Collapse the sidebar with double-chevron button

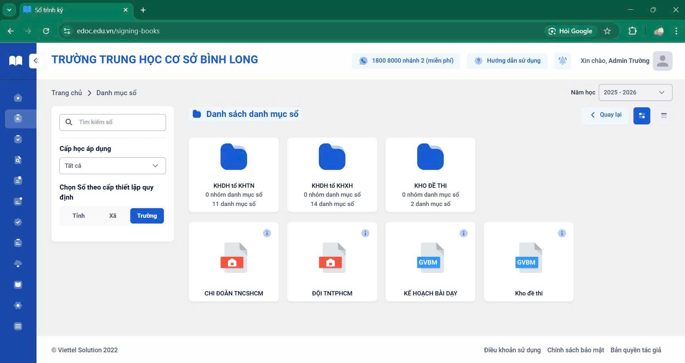pos(36,61)
